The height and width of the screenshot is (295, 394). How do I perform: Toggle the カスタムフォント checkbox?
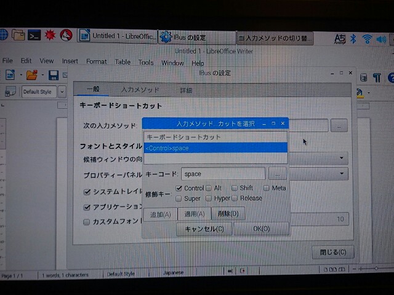[x=86, y=222]
